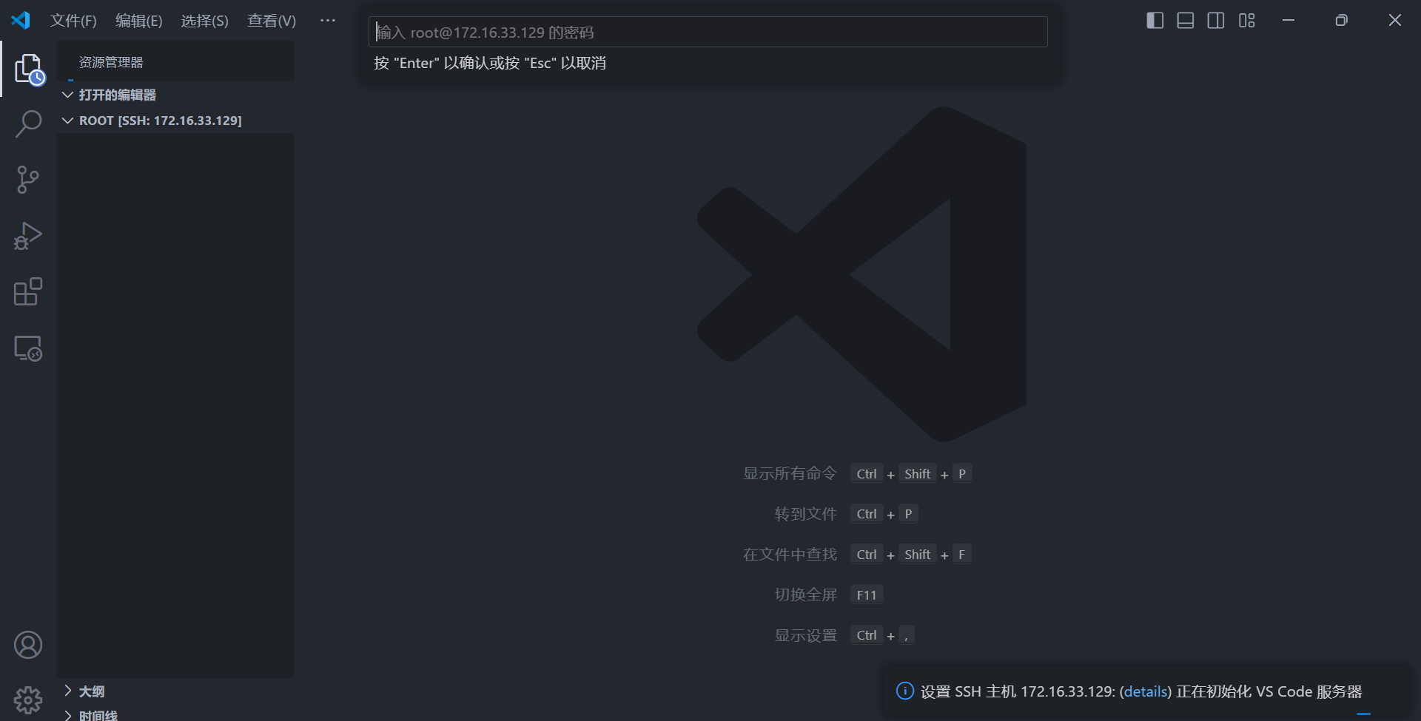Screen dimensions: 1421x721
Task: Expand the 大纲 outline section
Action: pos(175,691)
